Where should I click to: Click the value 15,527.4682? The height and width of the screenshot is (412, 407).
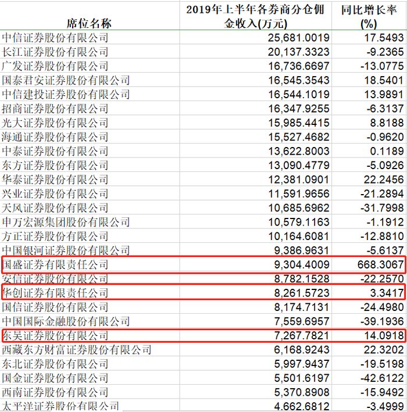[298, 137]
